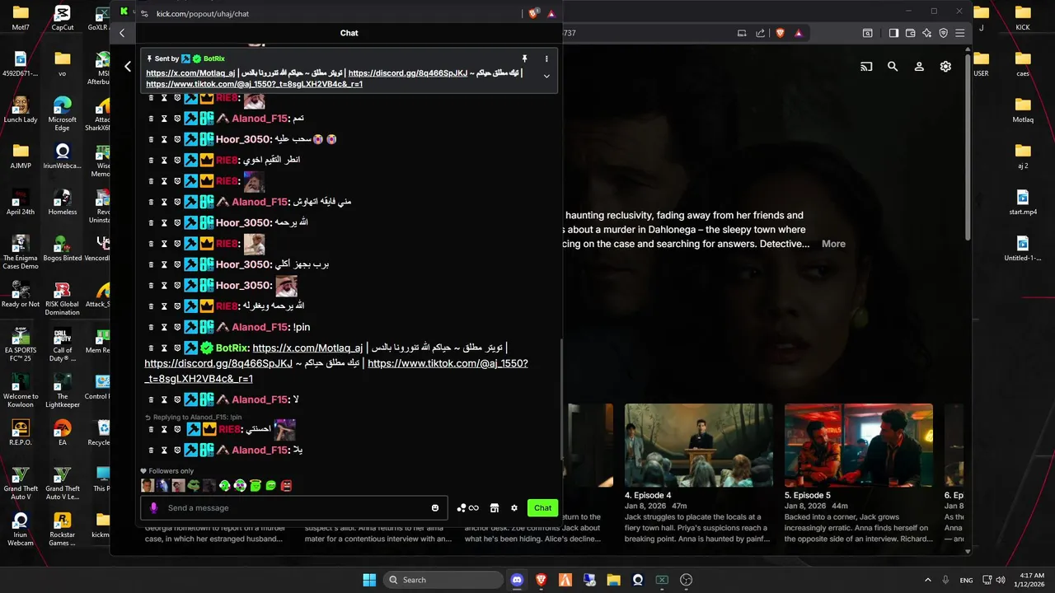Viewport: 1055px width, 593px height.
Task: Open Windows Start menu
Action: (368, 580)
